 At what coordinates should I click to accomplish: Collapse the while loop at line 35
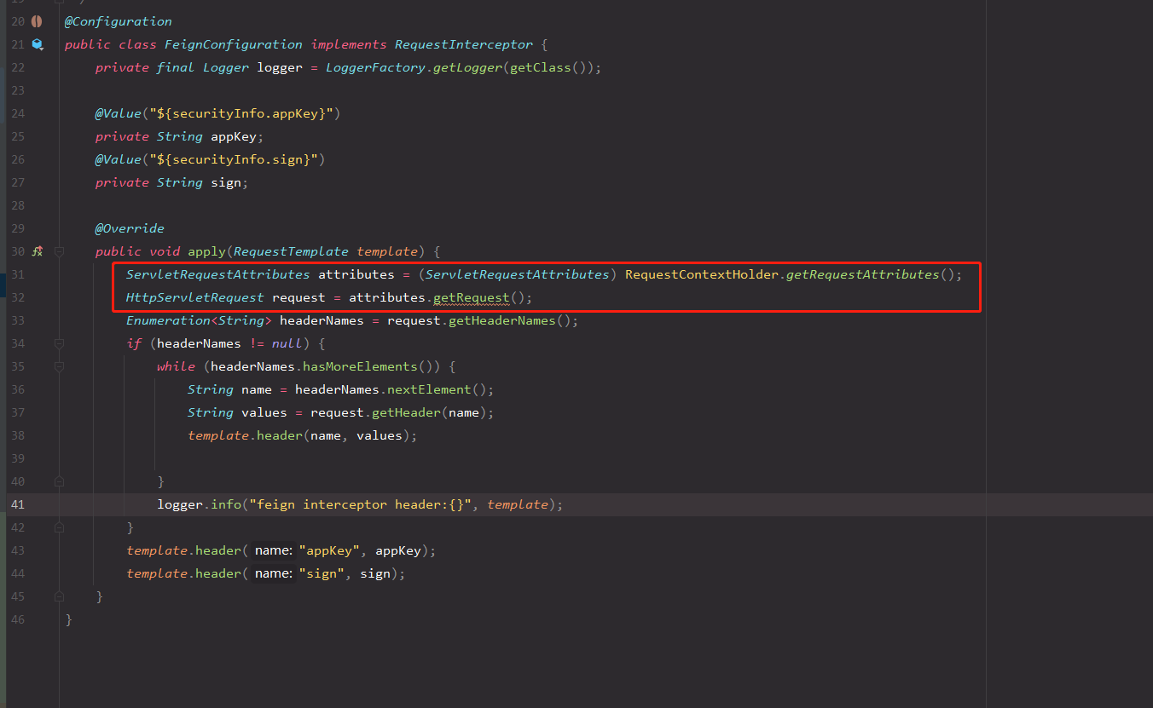[x=59, y=366]
